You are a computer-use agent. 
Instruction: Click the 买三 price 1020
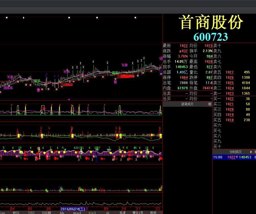[230, 109]
